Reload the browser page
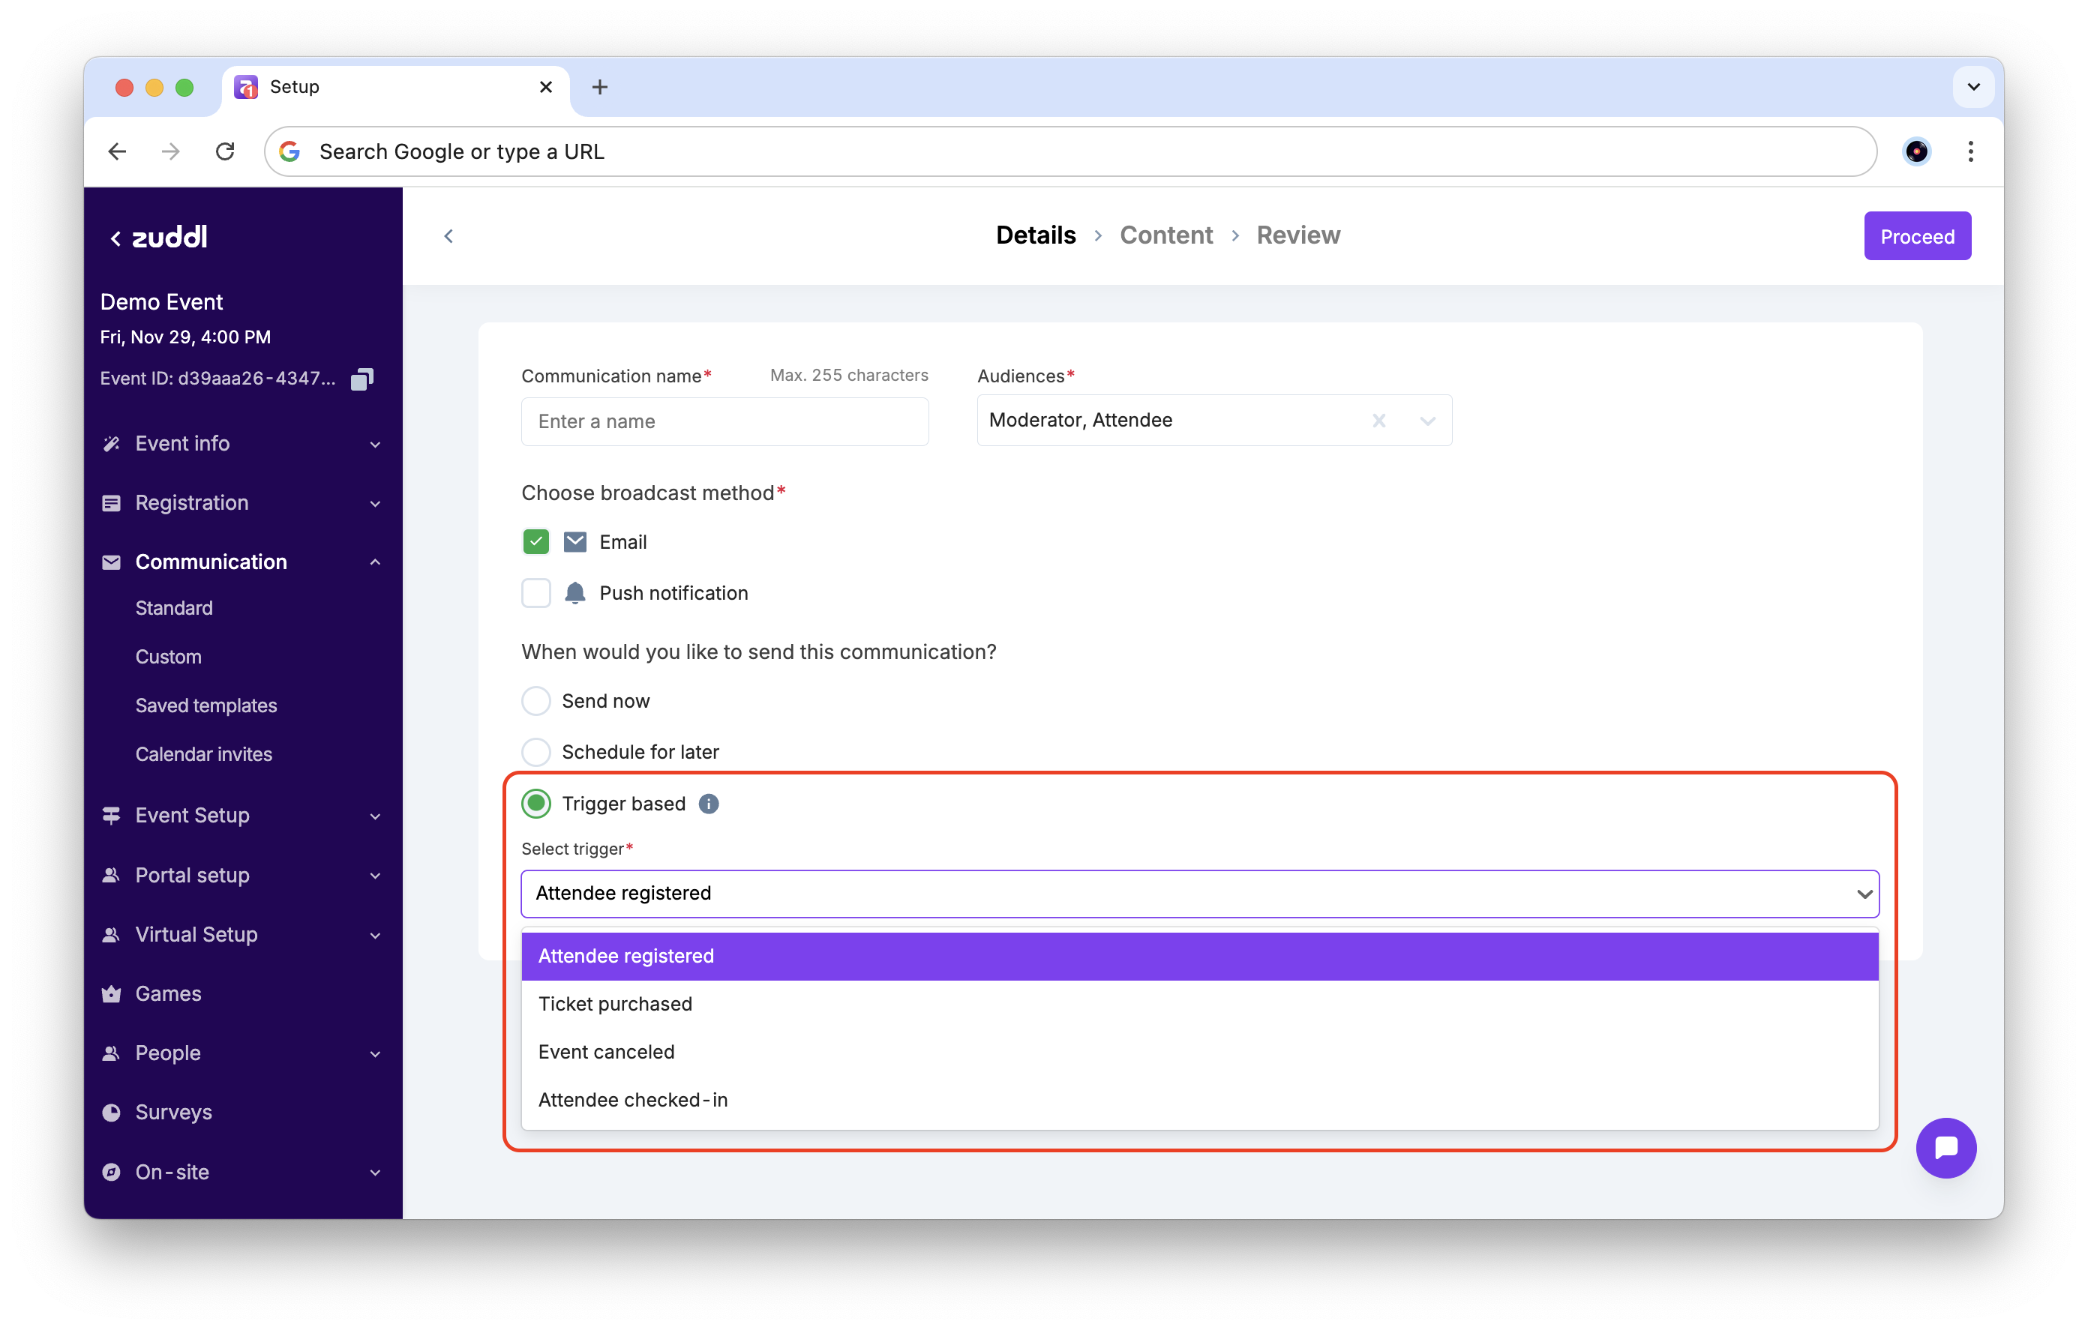The image size is (2088, 1330). pos(226,151)
